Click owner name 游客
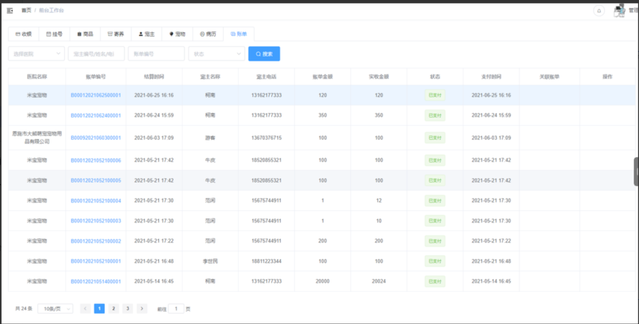 [x=210, y=138]
